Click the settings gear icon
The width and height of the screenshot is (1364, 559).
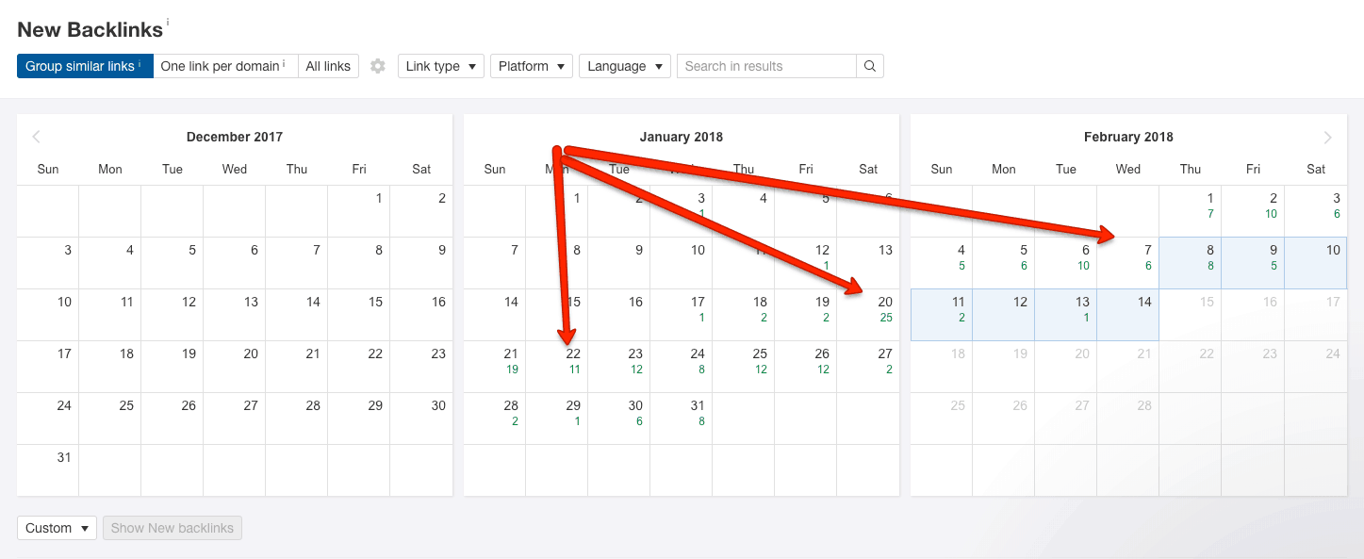pos(378,66)
